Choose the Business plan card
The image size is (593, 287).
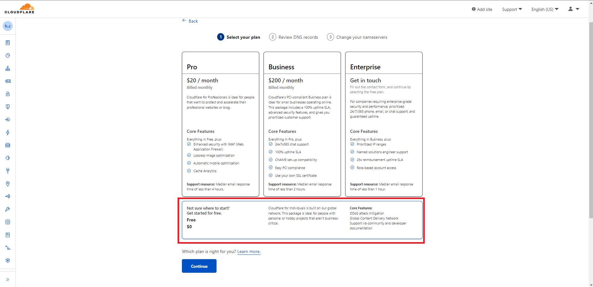[x=302, y=124]
